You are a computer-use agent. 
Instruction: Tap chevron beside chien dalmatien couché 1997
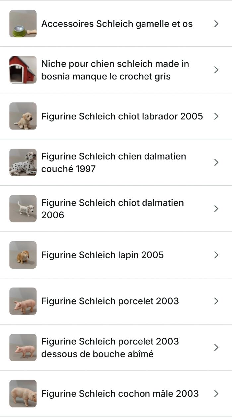click(x=216, y=162)
